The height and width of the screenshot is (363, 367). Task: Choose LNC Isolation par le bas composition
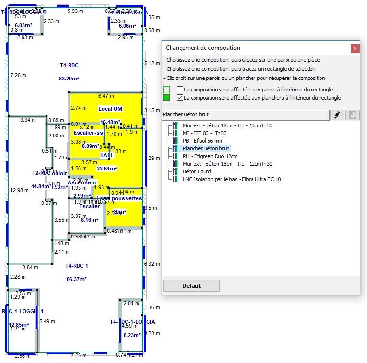tap(232, 179)
